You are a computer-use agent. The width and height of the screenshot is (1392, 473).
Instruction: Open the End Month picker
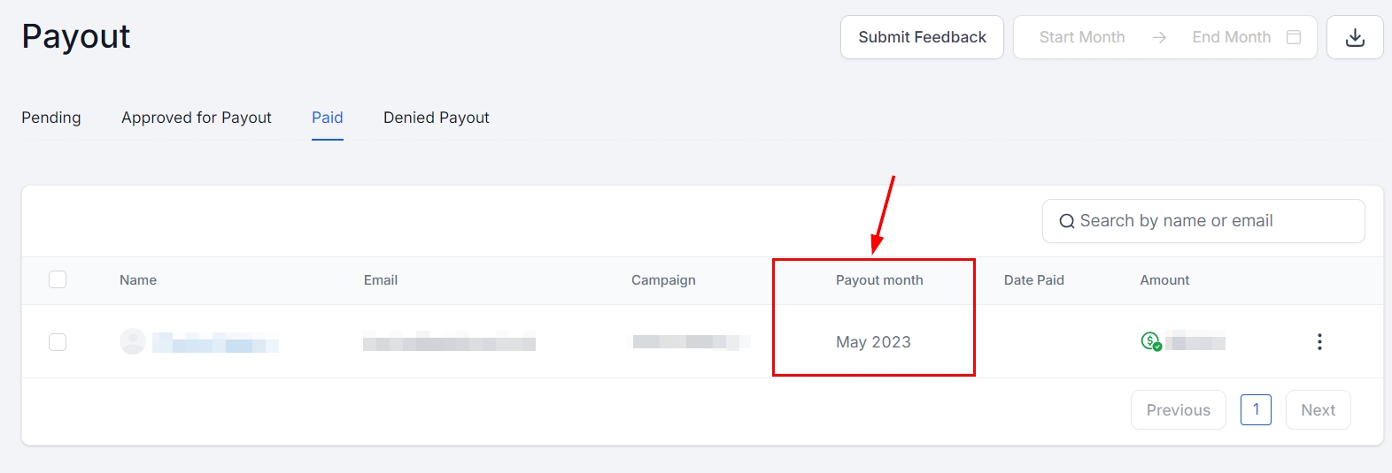pos(1231,37)
